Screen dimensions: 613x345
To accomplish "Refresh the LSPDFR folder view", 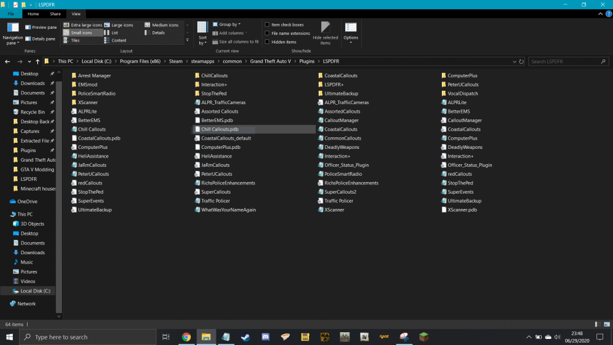I will coord(521,61).
